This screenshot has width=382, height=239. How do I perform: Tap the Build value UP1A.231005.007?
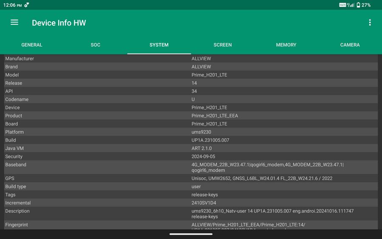210,140
